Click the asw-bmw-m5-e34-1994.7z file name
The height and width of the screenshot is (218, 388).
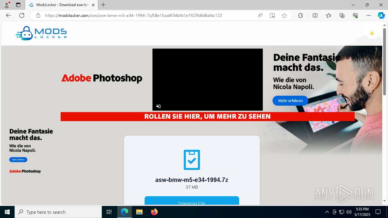[192, 180]
